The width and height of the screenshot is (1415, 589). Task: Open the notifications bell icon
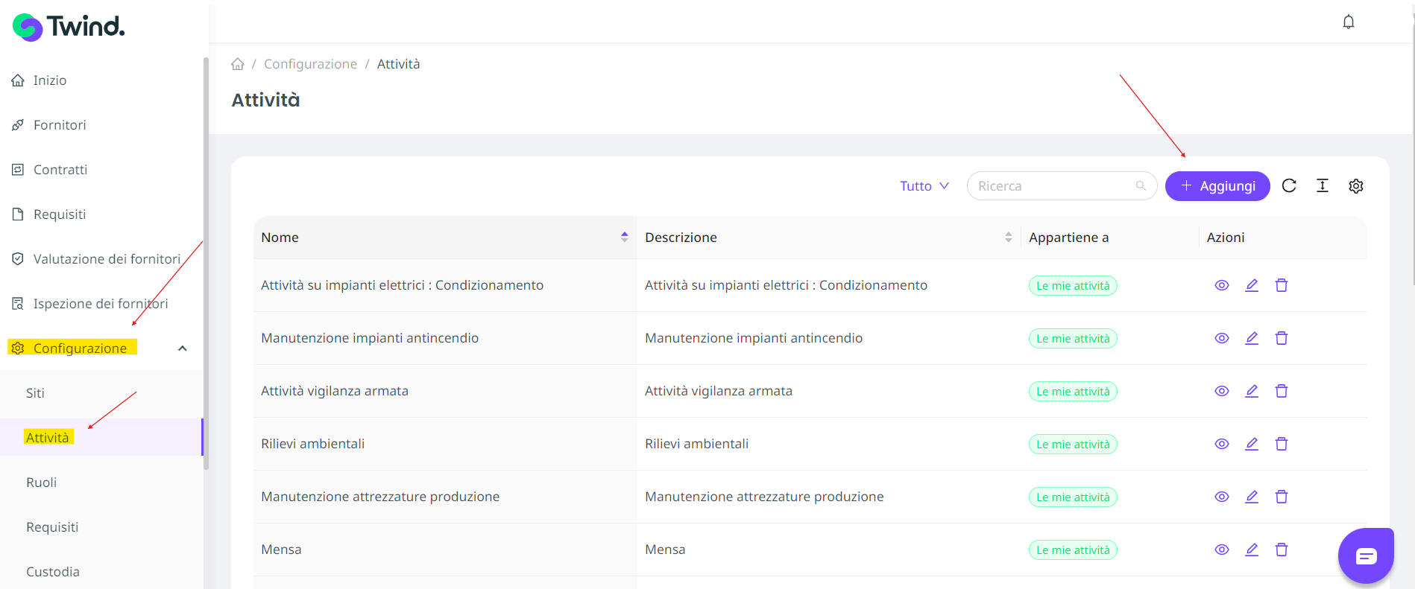(x=1349, y=22)
